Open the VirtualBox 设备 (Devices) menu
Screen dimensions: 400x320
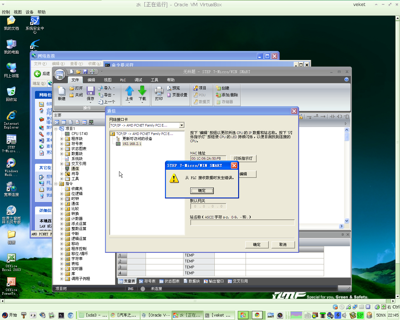click(x=29, y=12)
